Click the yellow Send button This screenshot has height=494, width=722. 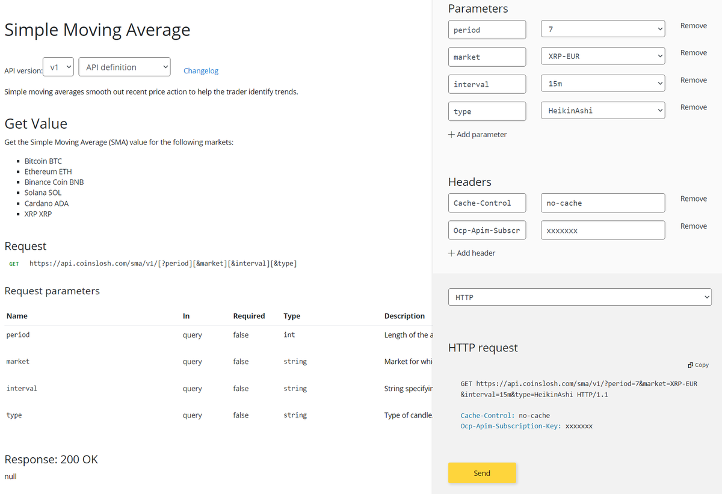[482, 473]
